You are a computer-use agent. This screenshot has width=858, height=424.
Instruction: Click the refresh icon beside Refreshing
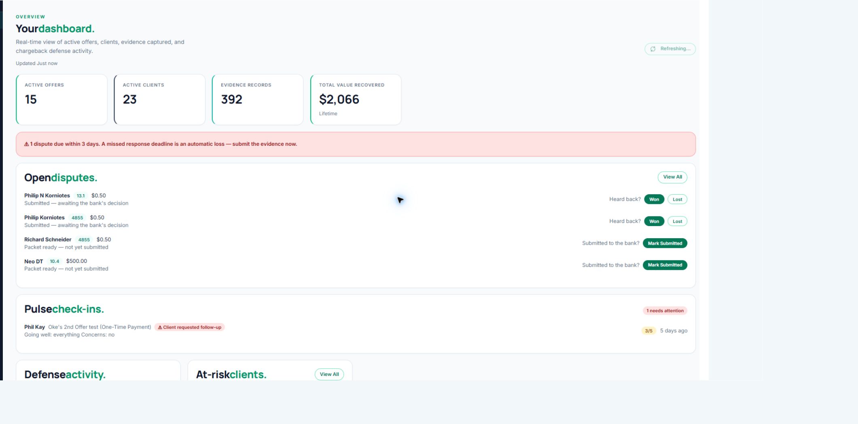[653, 49]
